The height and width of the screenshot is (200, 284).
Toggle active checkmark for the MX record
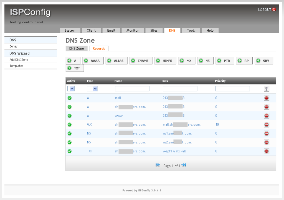pyautogui.click(x=70, y=125)
